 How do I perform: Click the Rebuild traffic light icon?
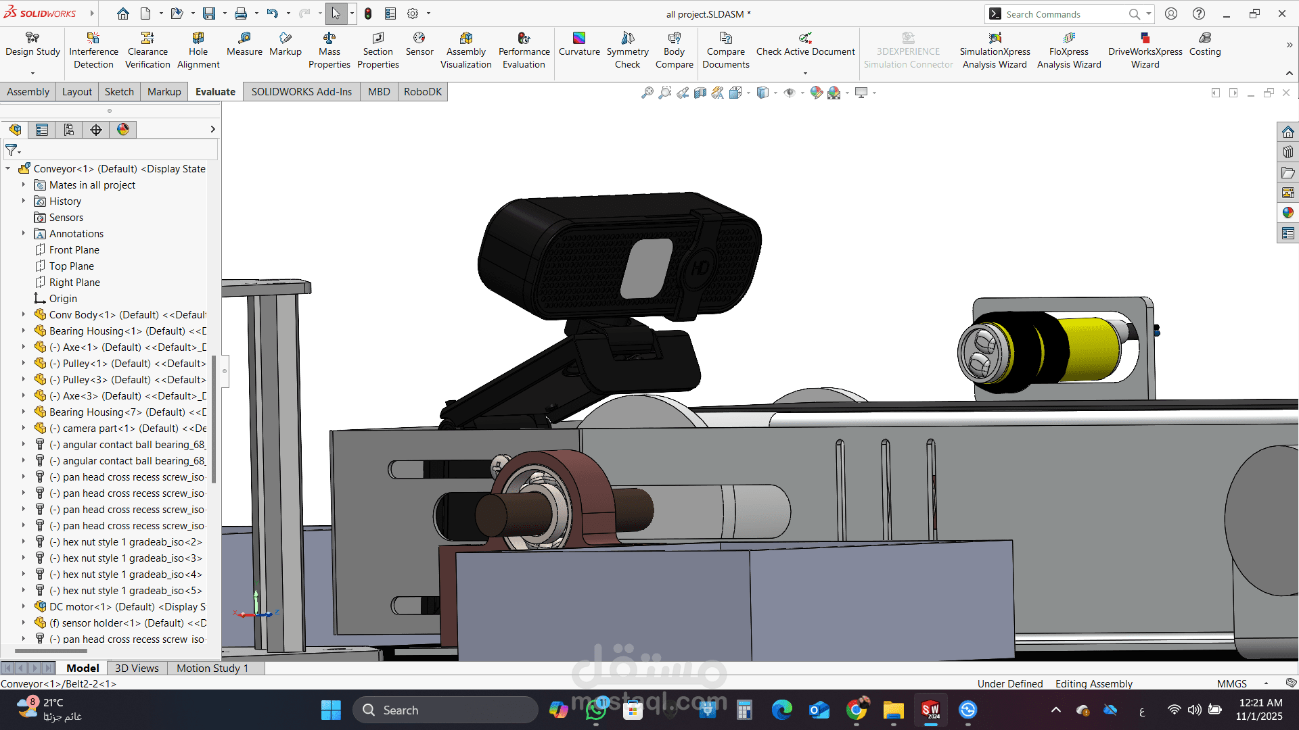368,14
